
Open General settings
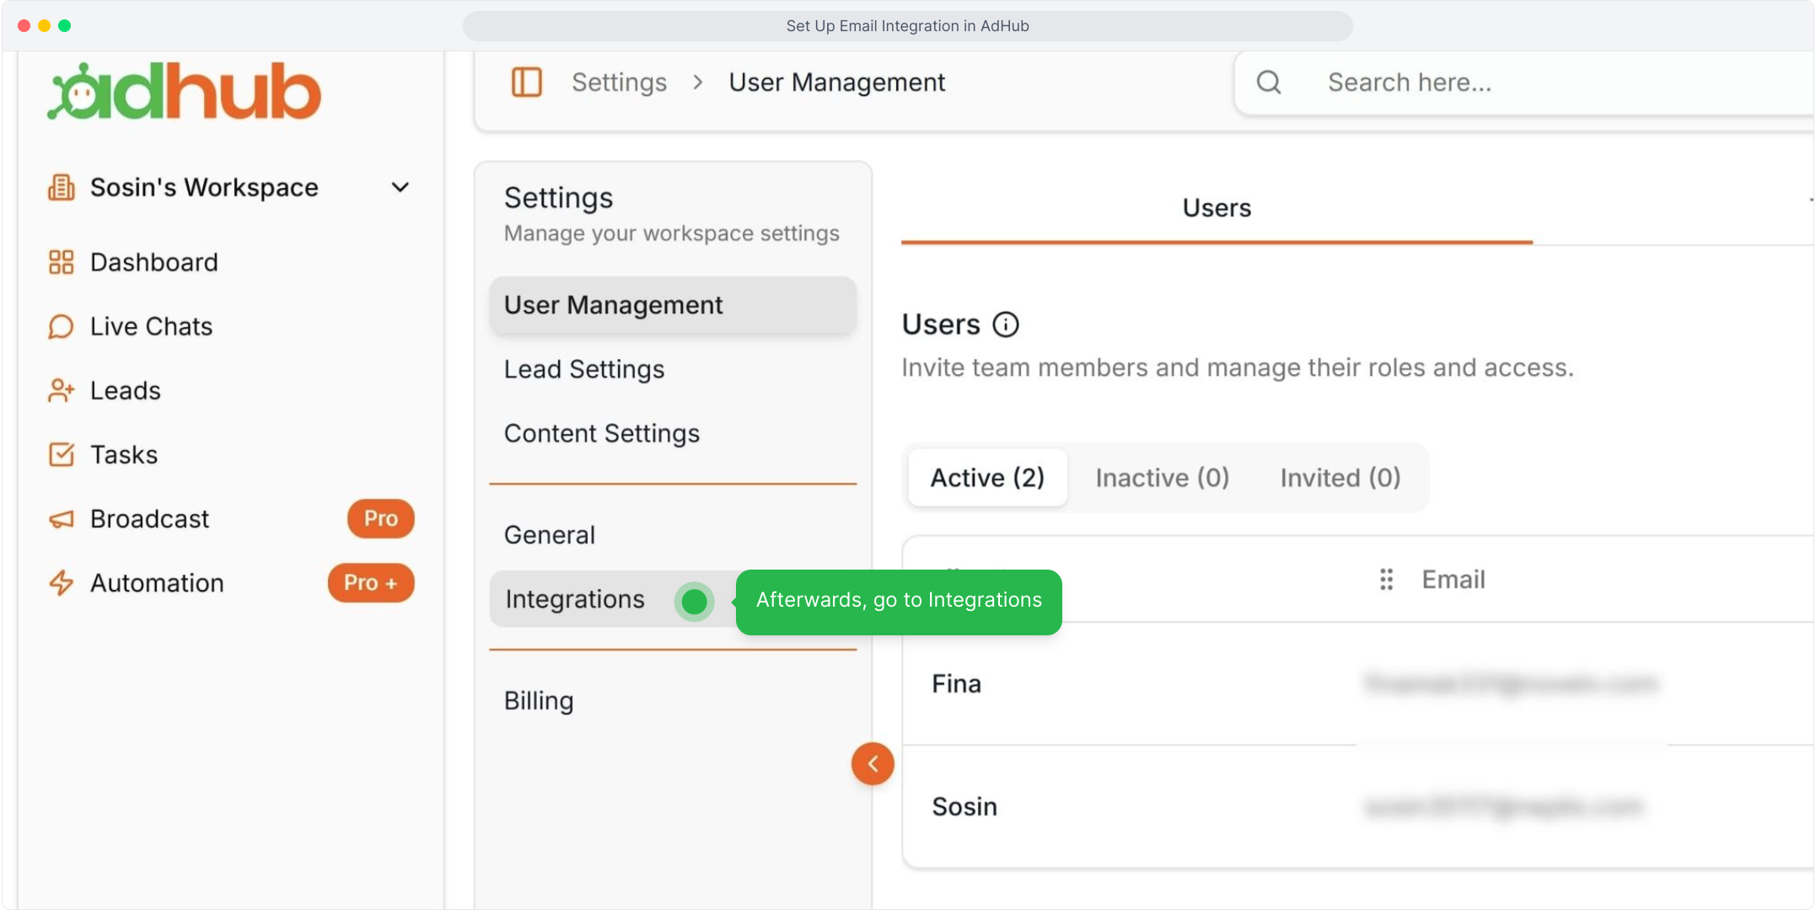[550, 535]
